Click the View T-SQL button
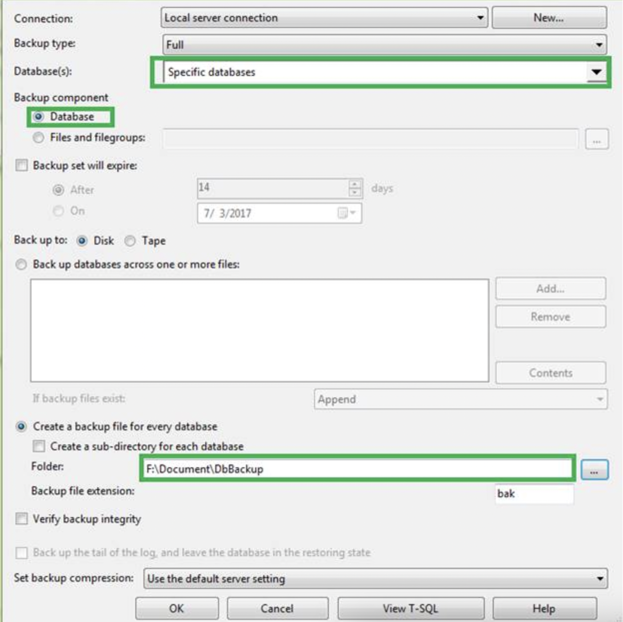This screenshot has height=622, width=623. point(411,609)
